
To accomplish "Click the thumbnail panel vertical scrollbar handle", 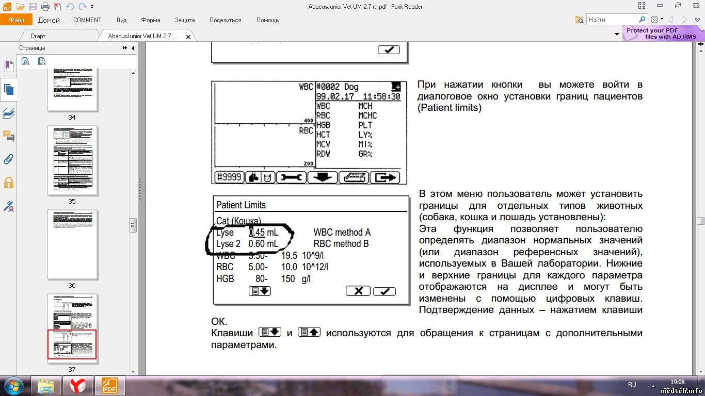I will 133,225.
